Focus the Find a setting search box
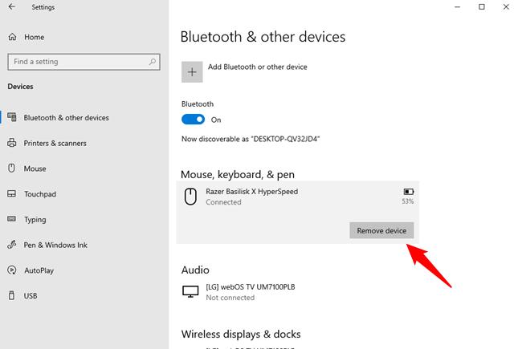Image resolution: width=518 pixels, height=349 pixels. (x=84, y=62)
